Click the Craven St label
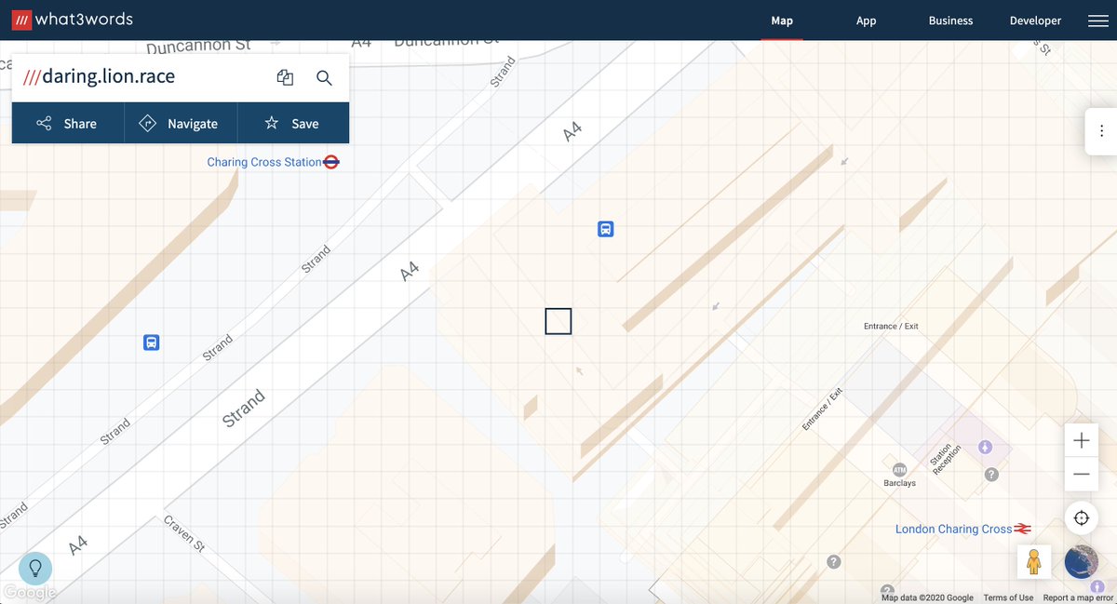Screen dimensions: 1117x604 184,533
